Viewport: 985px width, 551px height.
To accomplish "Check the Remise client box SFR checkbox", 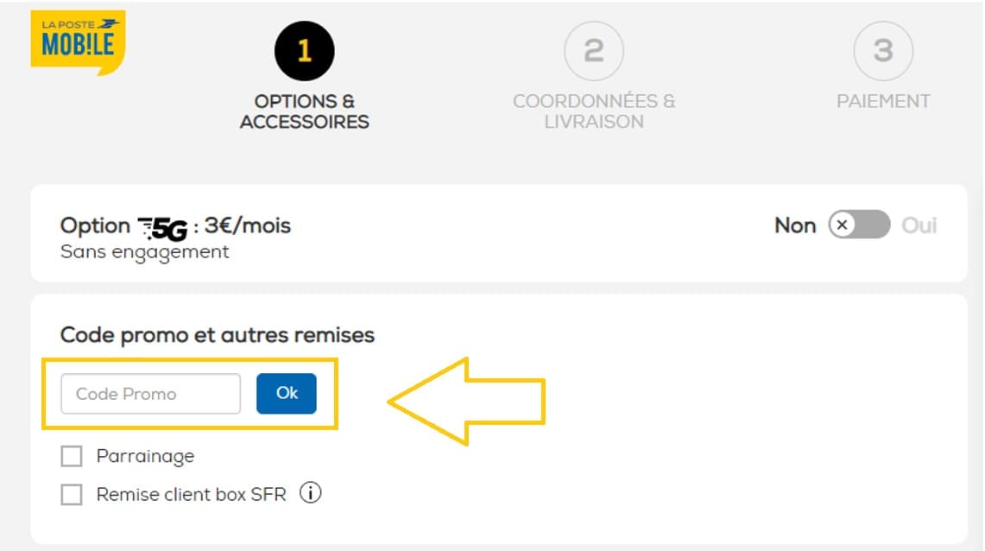I will coord(72,493).
